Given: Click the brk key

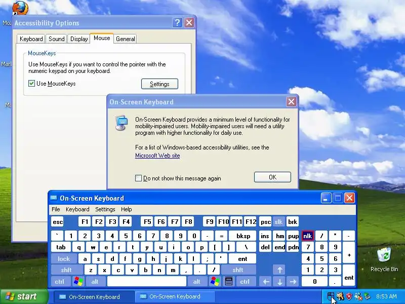Looking at the screenshot, I should [293, 222].
